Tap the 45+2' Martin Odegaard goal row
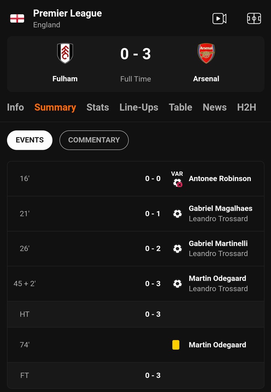The image size is (271, 392). [x=135, y=284]
